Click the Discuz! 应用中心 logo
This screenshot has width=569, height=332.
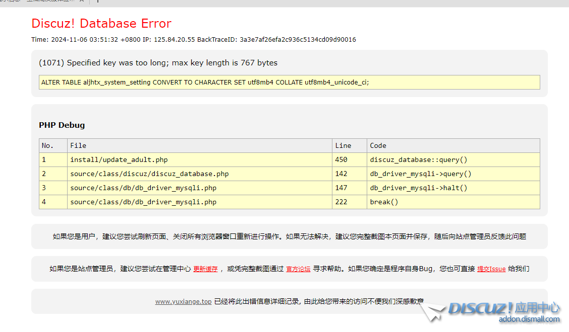click(503, 308)
